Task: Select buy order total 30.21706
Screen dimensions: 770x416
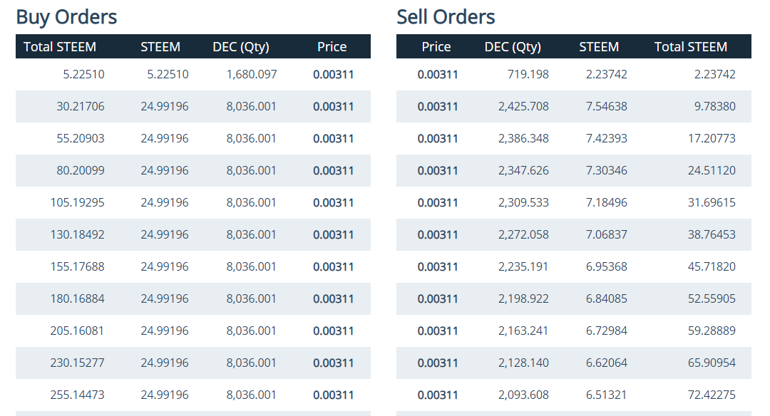Action: click(x=80, y=106)
